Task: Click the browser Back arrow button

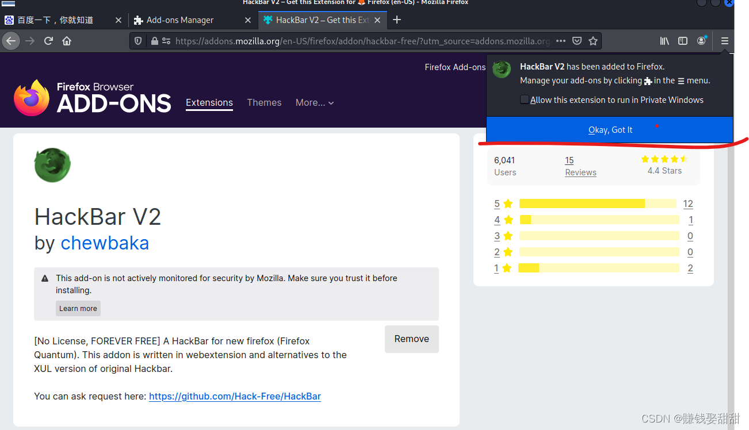Action: 11,41
